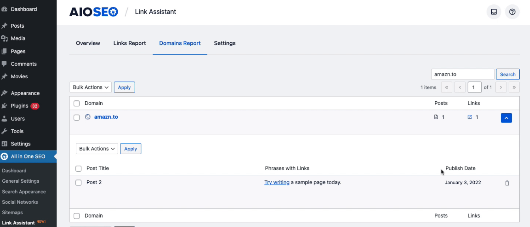Open AIOSEO Dashboard submenu item
This screenshot has width=530, height=227.
[14, 171]
